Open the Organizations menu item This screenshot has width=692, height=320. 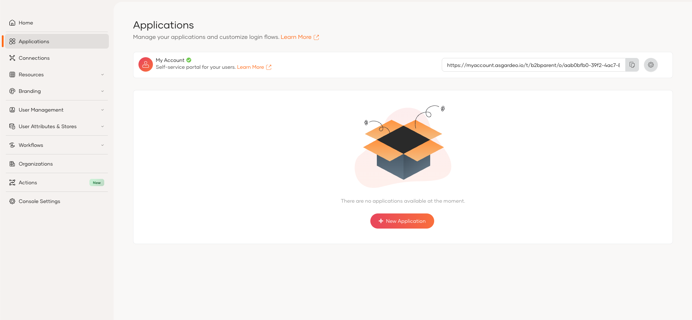[36, 164]
